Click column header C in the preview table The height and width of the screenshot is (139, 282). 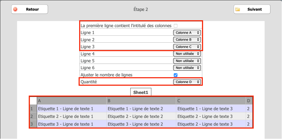[x=211, y=101]
